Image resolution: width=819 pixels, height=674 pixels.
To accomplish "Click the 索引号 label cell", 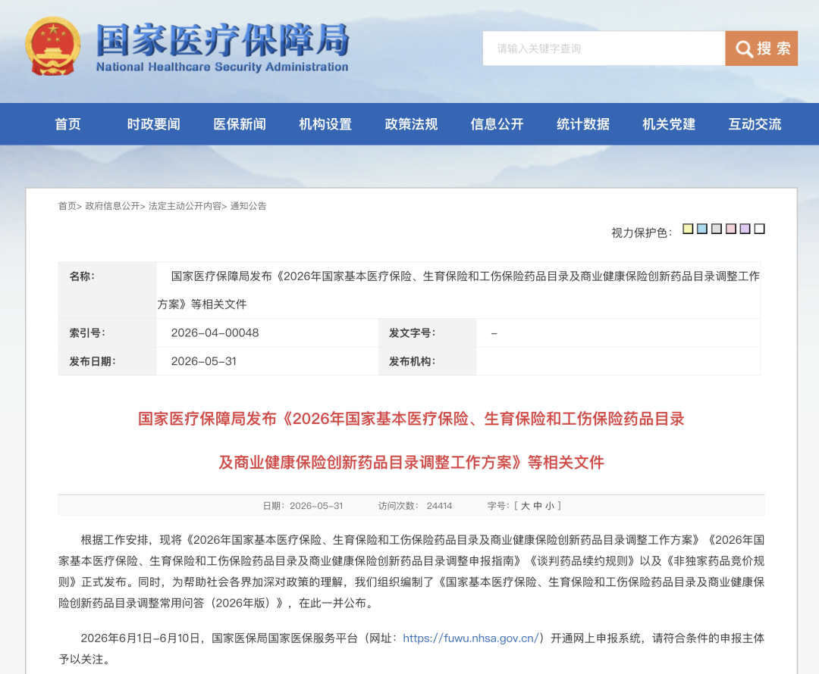I will 108,332.
